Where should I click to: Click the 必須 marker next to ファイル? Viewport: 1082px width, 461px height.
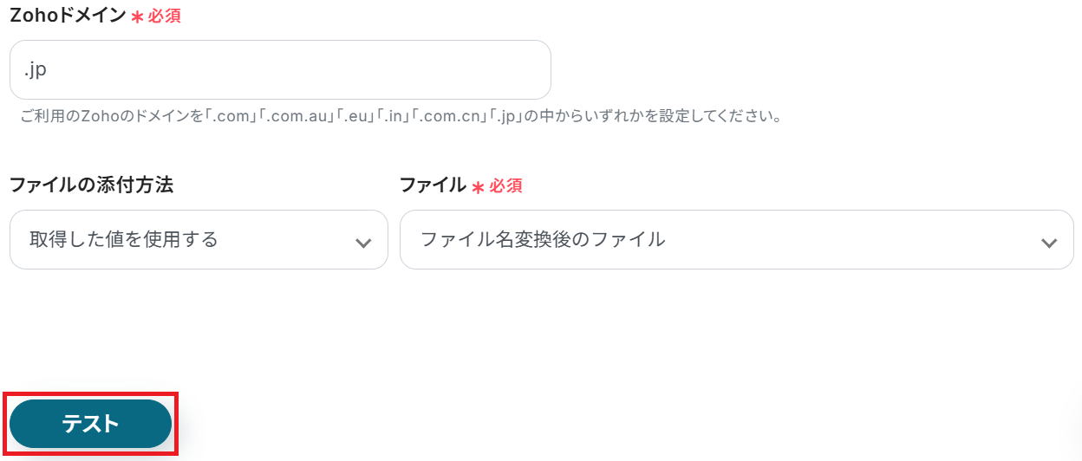pos(505,185)
